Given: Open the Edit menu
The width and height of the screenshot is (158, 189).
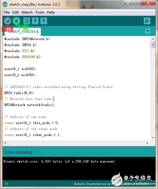Looking at the screenshot, I should 15,12.
